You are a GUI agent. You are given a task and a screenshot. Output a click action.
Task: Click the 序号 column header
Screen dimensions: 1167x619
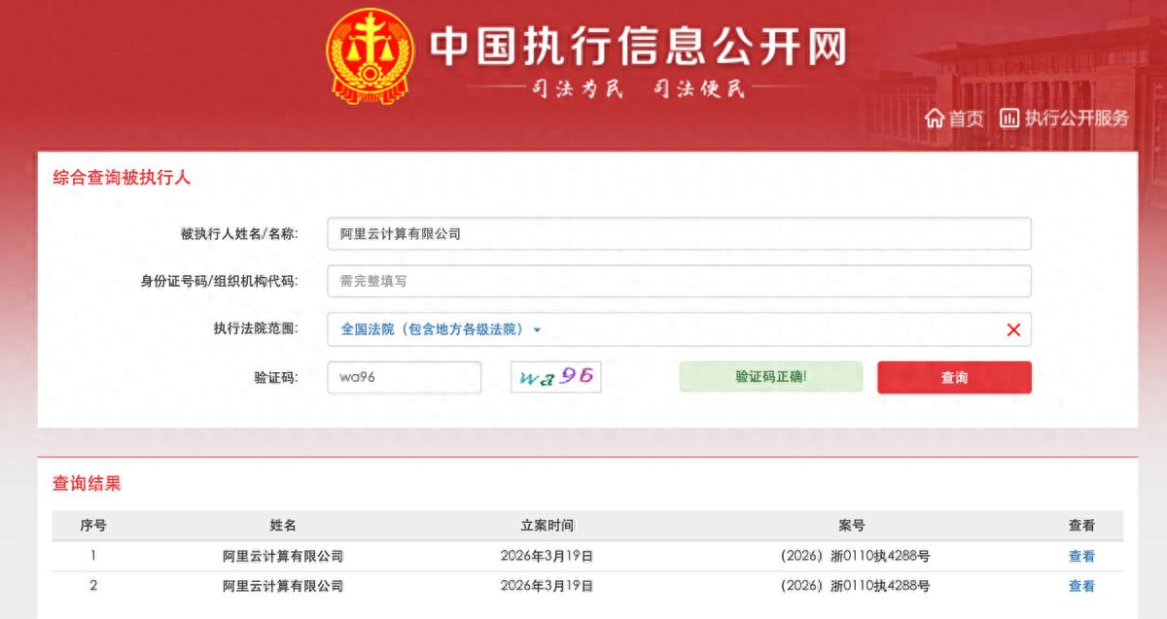(x=93, y=526)
